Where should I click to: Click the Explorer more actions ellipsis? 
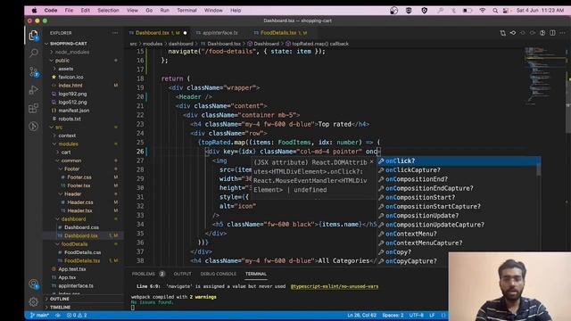(115, 33)
